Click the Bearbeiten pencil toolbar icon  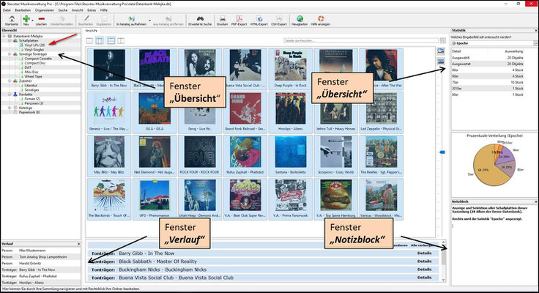point(86,21)
